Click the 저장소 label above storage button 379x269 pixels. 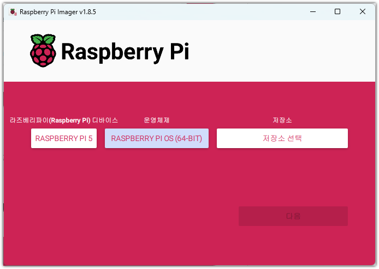click(282, 120)
